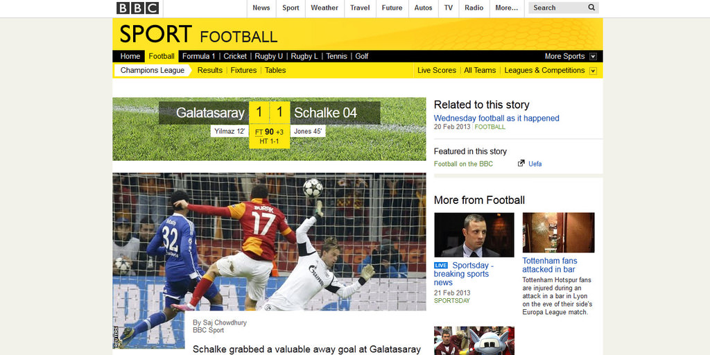Screen dimensions: 710x355
Task: Open All Teams
Action: (480, 70)
